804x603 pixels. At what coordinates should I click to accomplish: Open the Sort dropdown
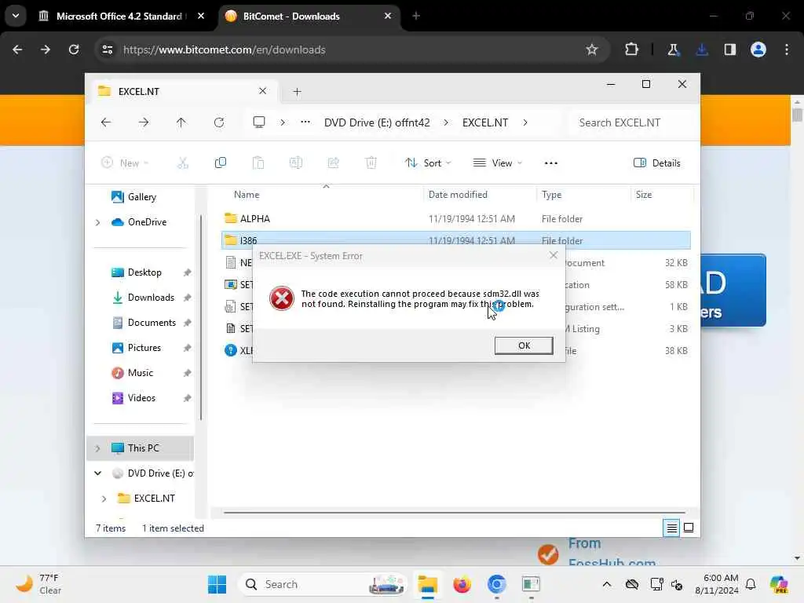pyautogui.click(x=428, y=163)
